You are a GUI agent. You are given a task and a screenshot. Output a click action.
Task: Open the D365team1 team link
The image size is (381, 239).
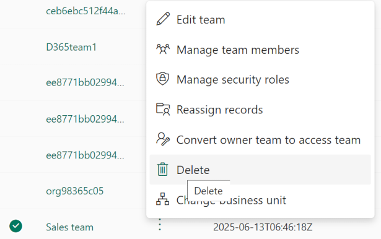click(71, 47)
